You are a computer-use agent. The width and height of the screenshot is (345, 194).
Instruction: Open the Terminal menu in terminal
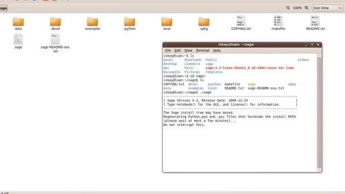coord(203,50)
